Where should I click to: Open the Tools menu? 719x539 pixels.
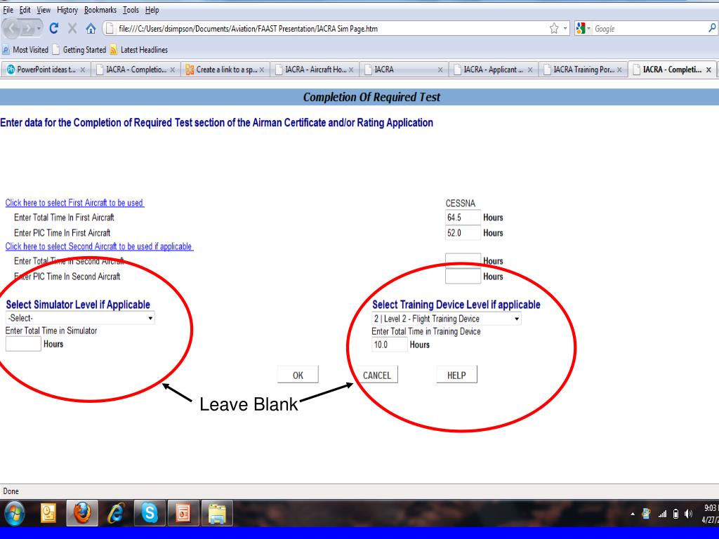131,10
